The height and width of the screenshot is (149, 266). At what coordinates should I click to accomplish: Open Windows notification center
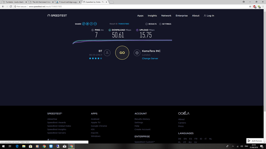(x=262, y=146)
